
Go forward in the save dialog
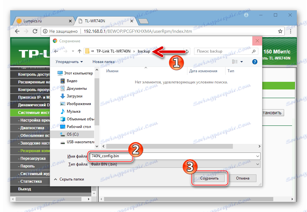[x=66, y=51]
